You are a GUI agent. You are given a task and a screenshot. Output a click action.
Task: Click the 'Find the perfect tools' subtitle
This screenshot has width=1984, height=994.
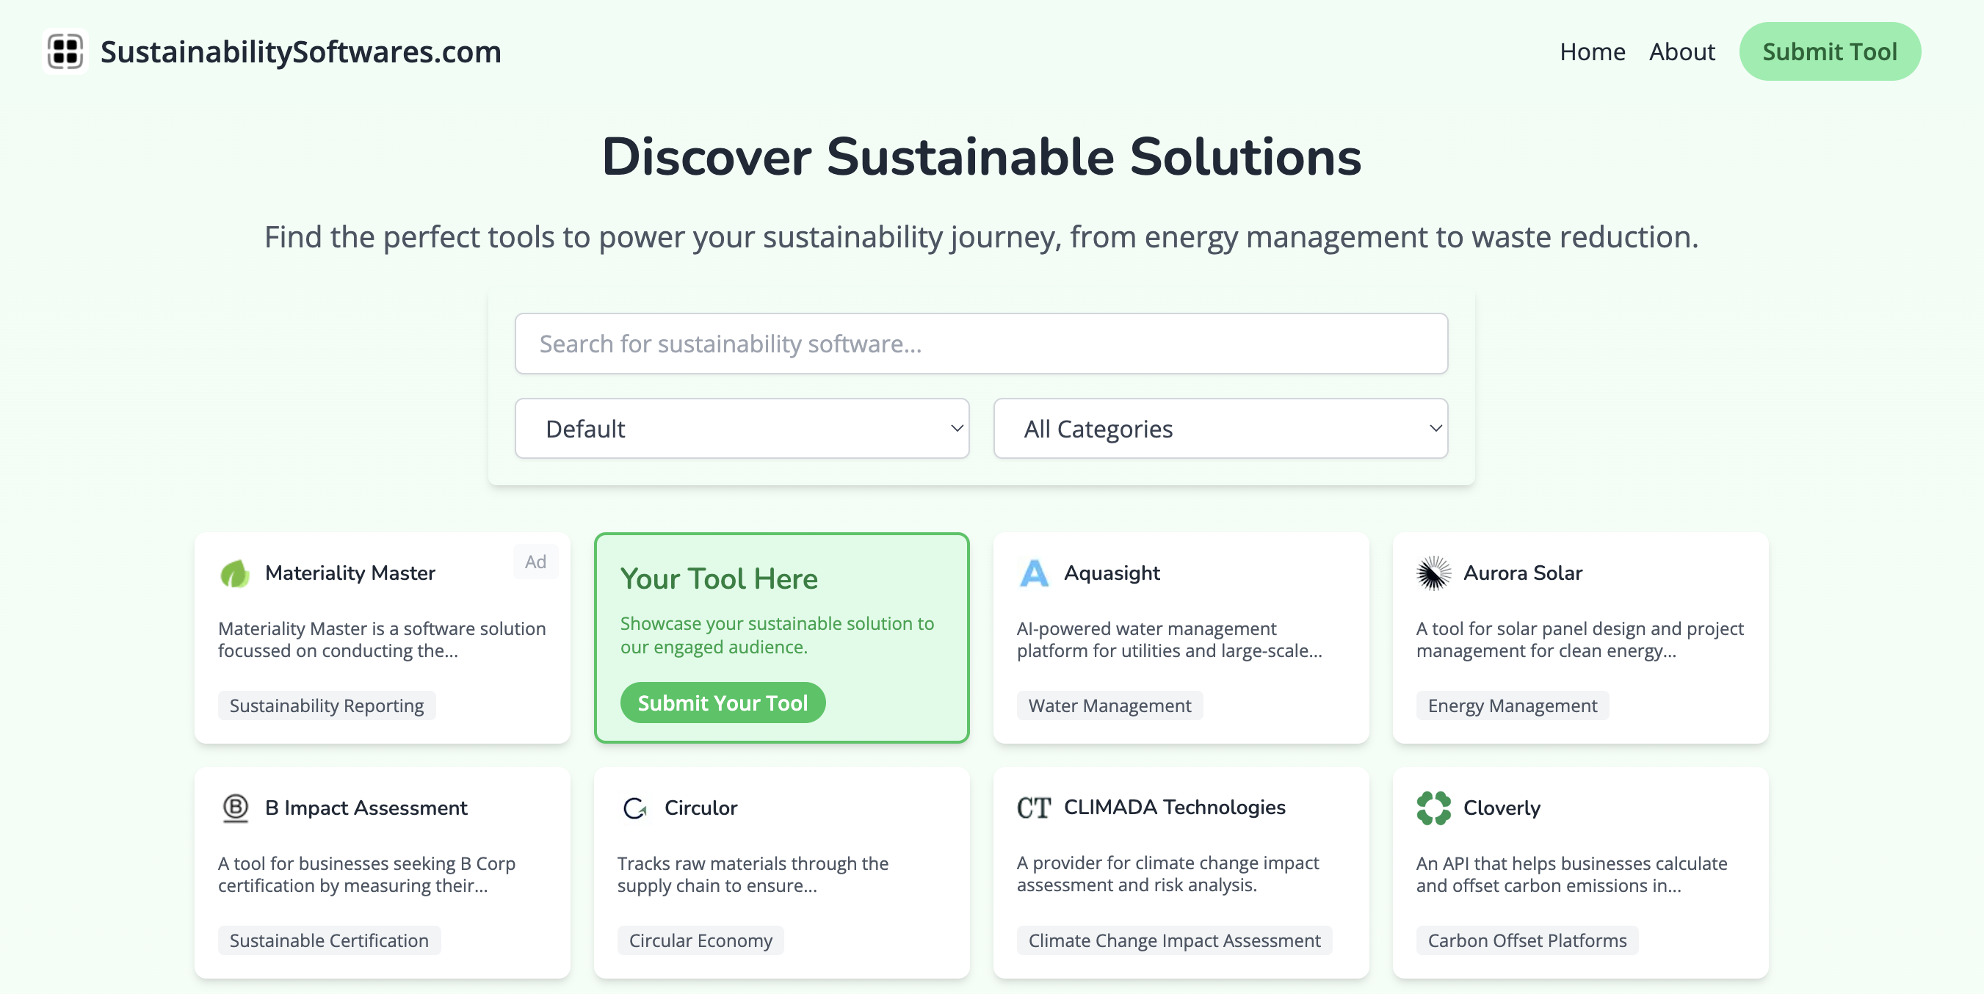click(x=981, y=236)
